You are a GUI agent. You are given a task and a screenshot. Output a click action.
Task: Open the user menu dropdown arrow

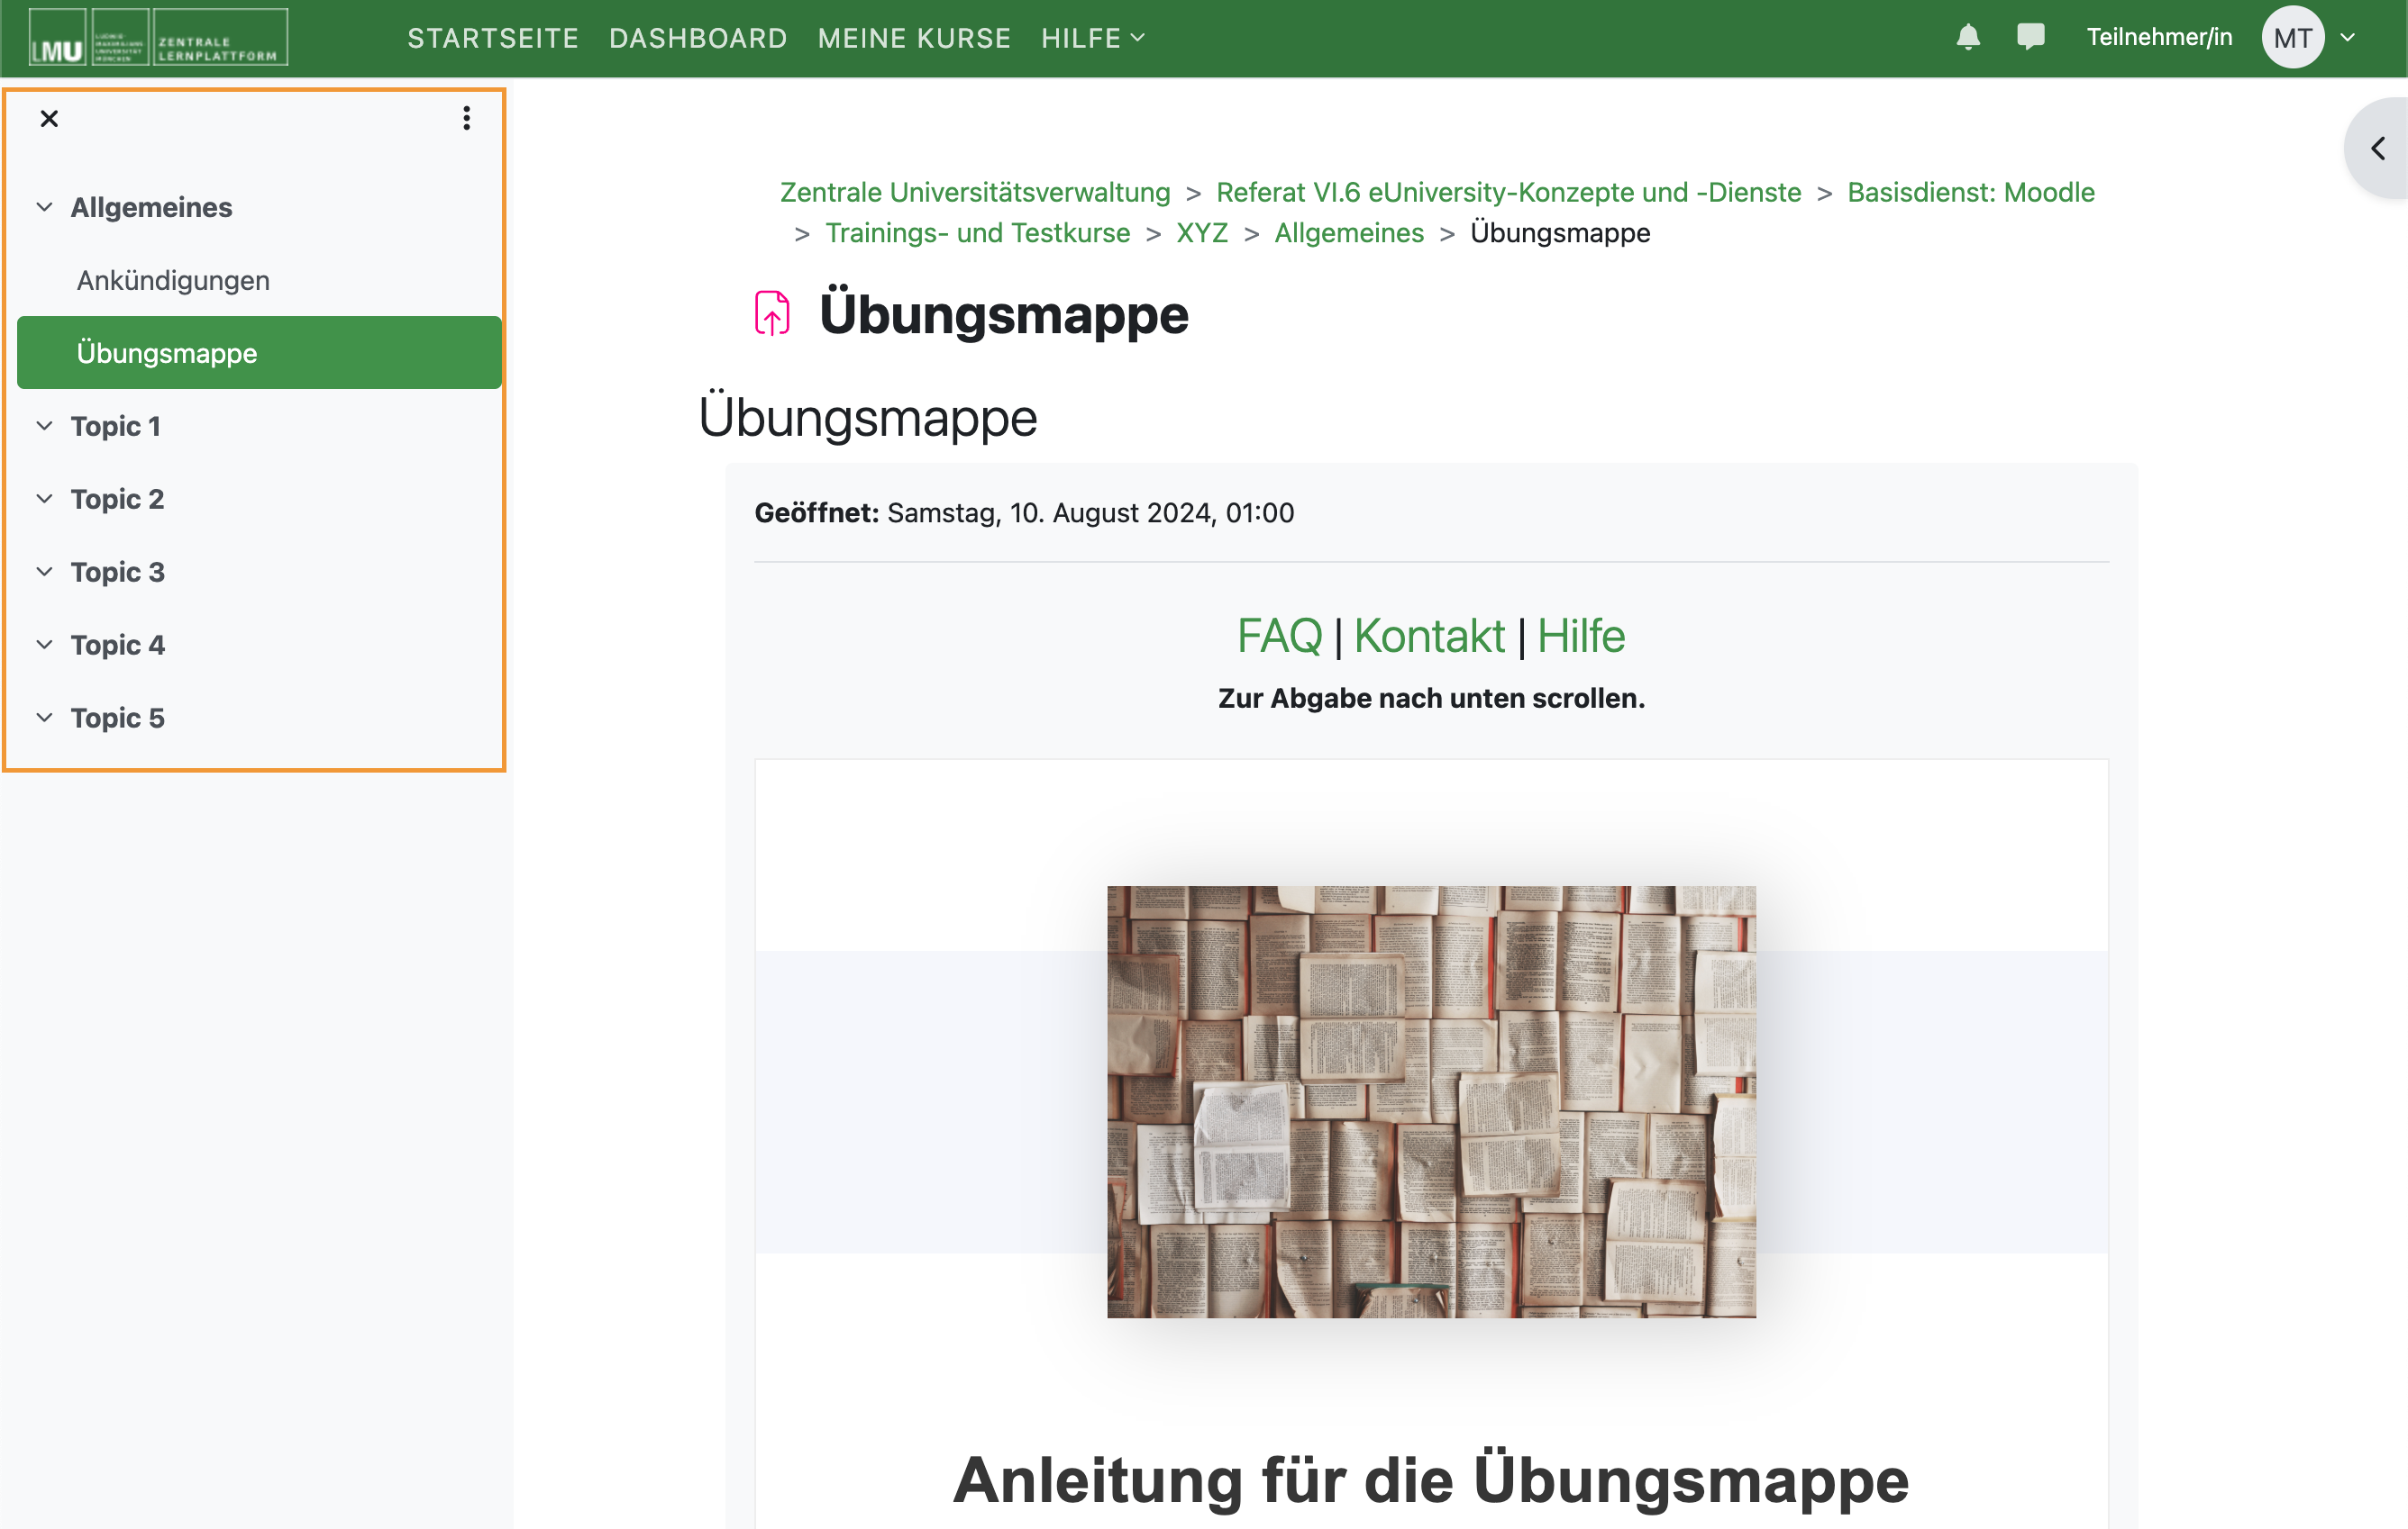point(2348,38)
